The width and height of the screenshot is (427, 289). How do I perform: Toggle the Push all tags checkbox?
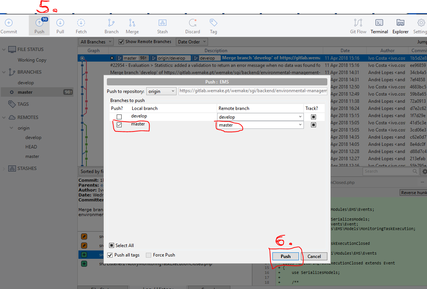pyautogui.click(x=110, y=255)
